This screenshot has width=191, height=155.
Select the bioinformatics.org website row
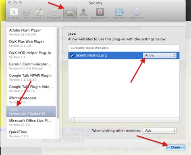pos(124,55)
